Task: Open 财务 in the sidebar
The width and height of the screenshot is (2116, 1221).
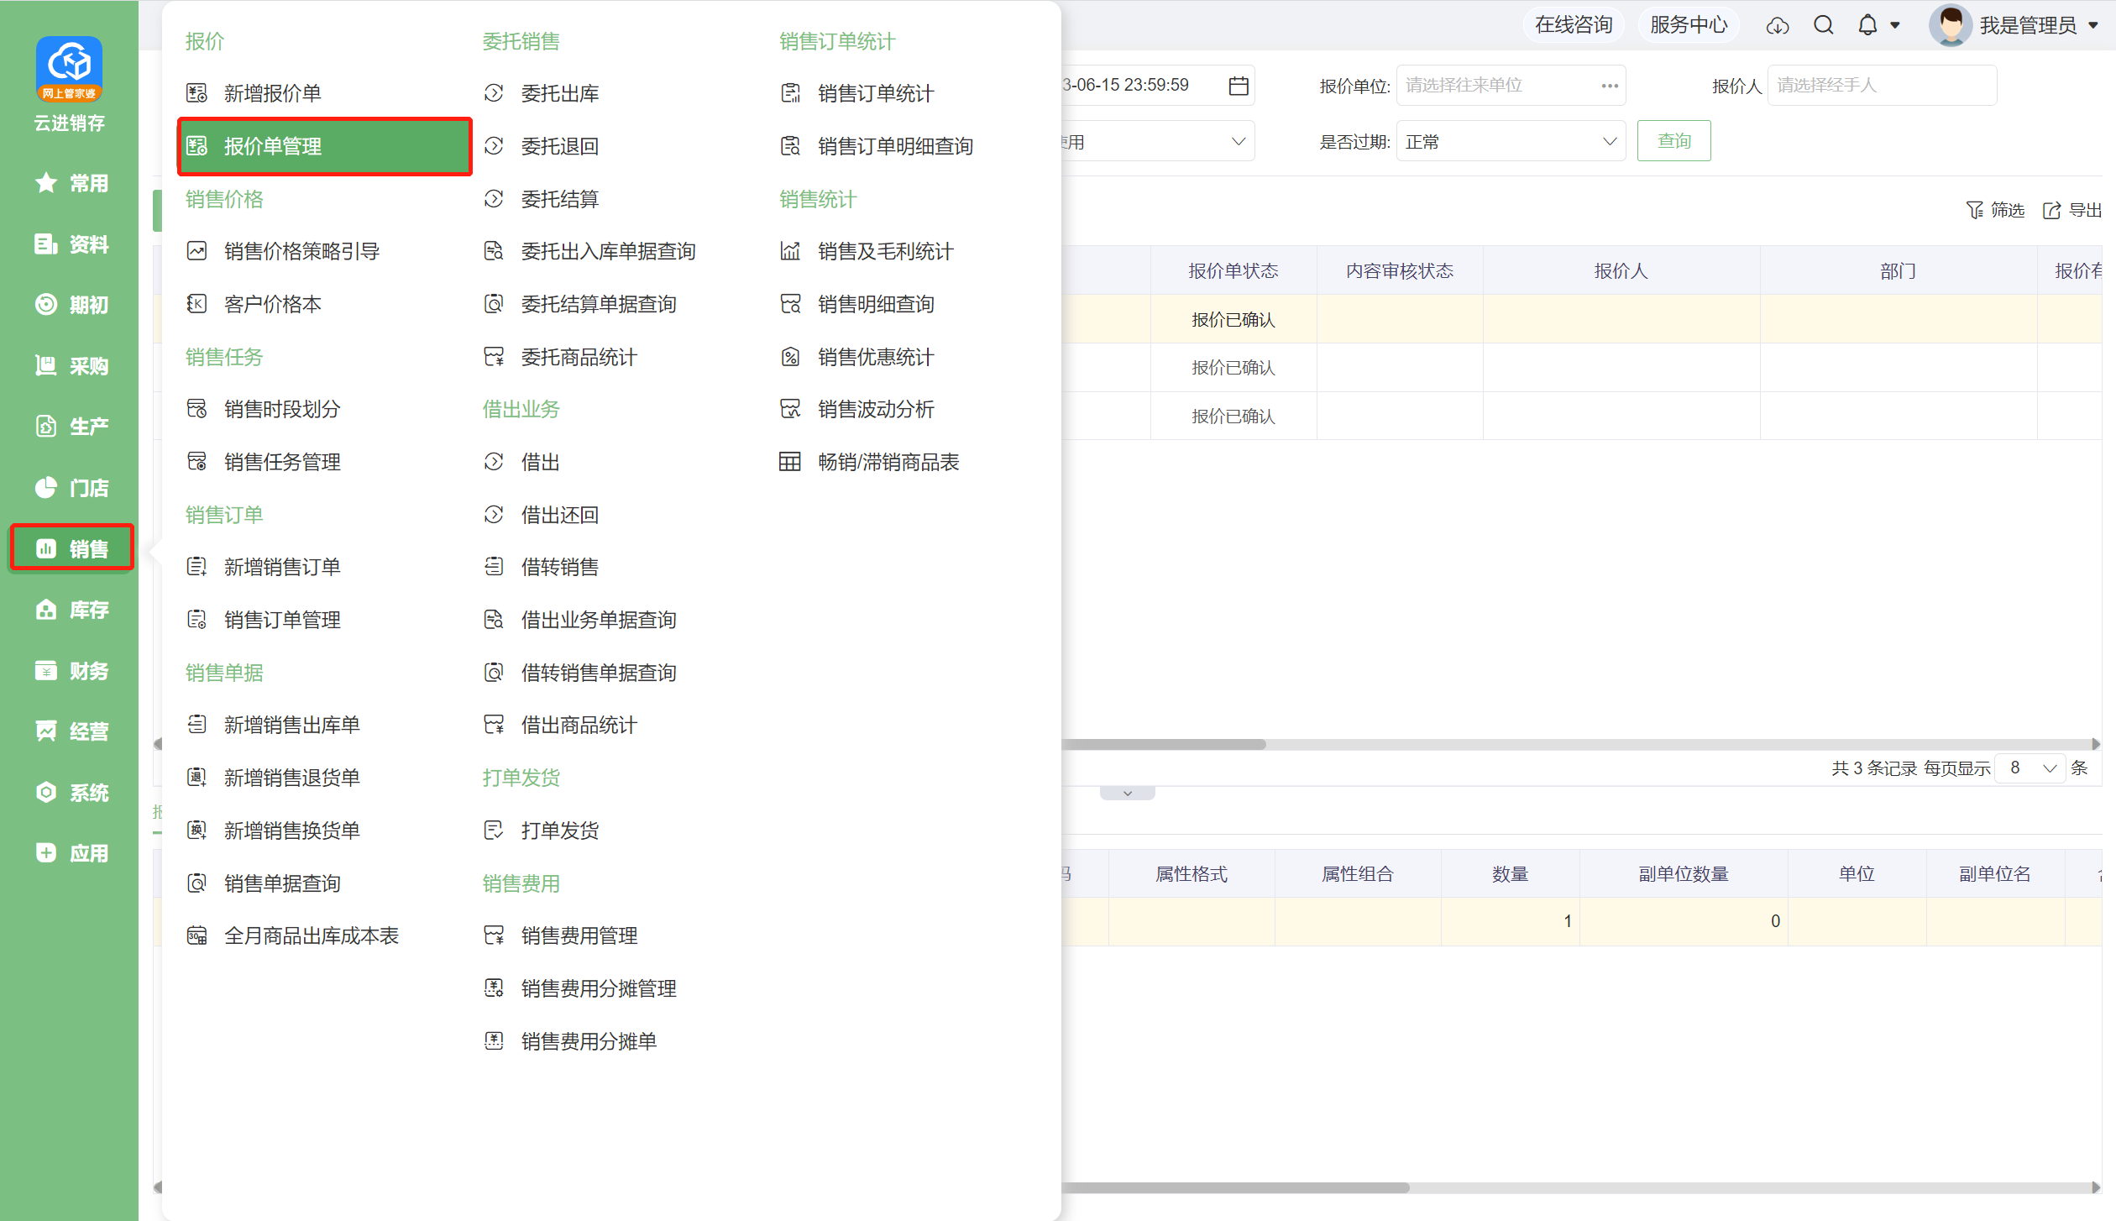Action: 71,671
